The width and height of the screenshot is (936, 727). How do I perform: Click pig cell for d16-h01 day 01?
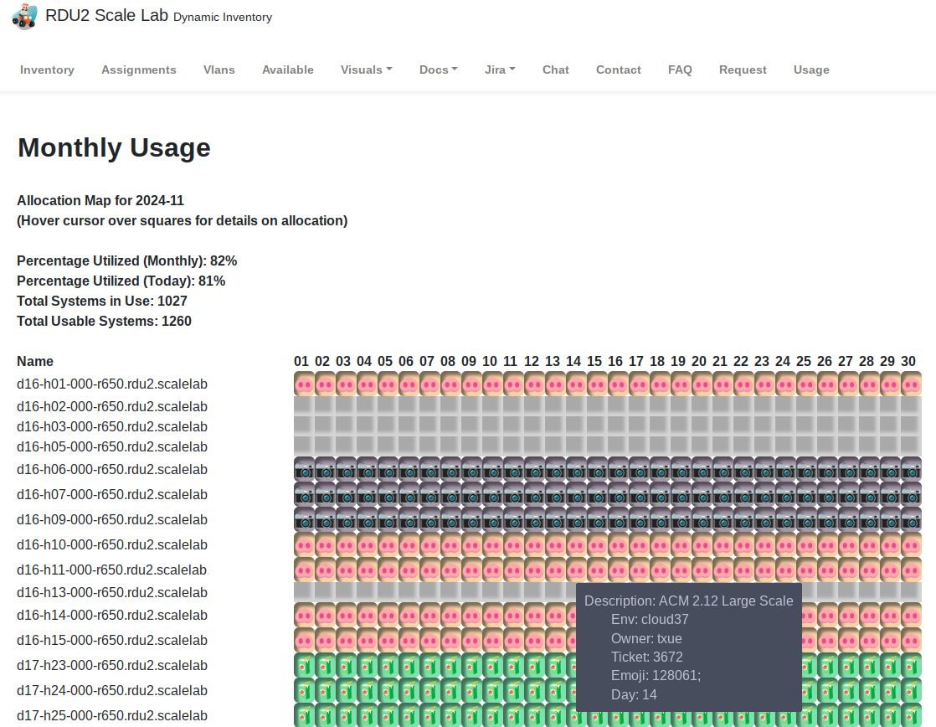click(x=304, y=384)
